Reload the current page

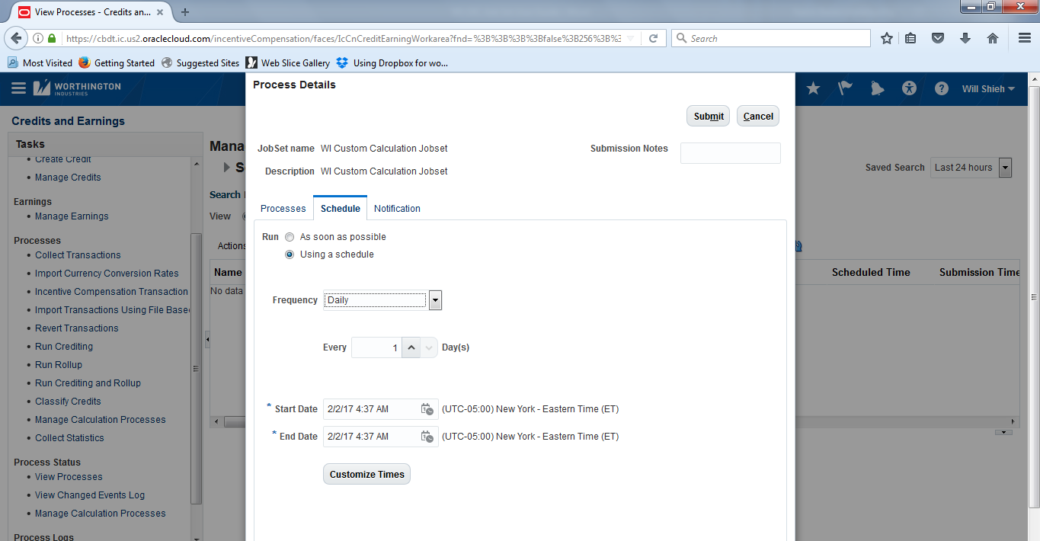click(x=653, y=38)
